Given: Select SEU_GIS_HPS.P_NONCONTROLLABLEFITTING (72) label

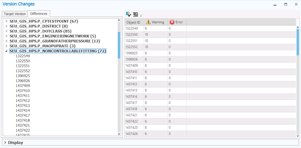Looking at the screenshot, I should click(x=58, y=51).
